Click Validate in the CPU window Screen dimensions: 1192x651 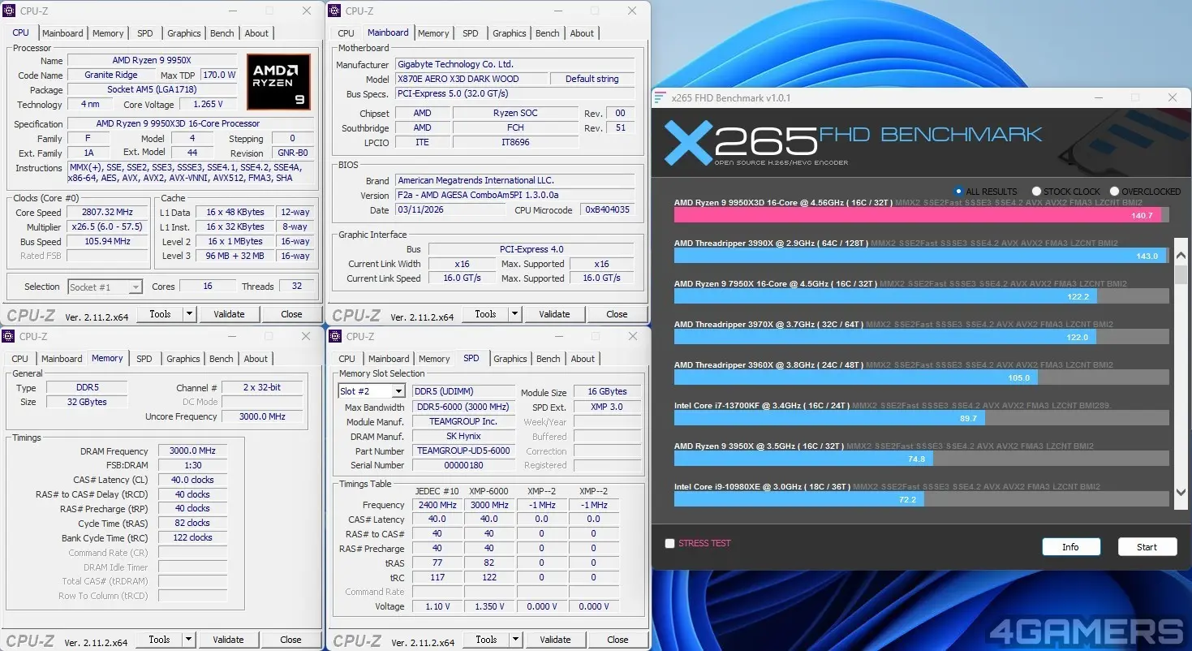(229, 314)
